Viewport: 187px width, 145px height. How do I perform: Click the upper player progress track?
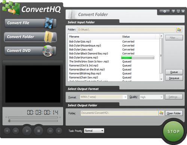pos(33,117)
